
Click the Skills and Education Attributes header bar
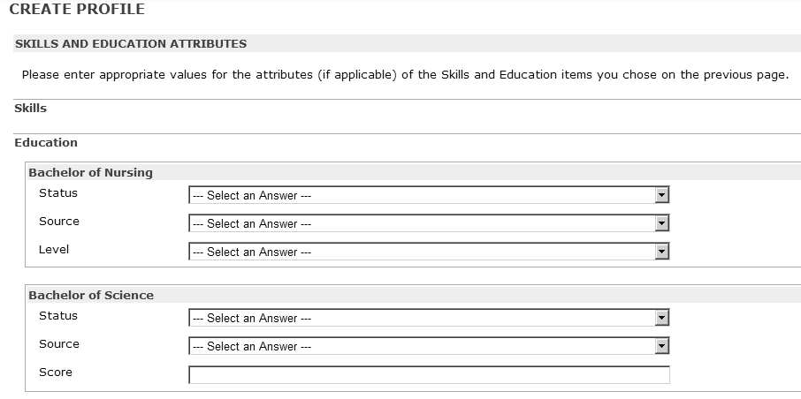pos(131,43)
